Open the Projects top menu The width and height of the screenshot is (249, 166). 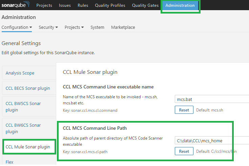[44, 5]
